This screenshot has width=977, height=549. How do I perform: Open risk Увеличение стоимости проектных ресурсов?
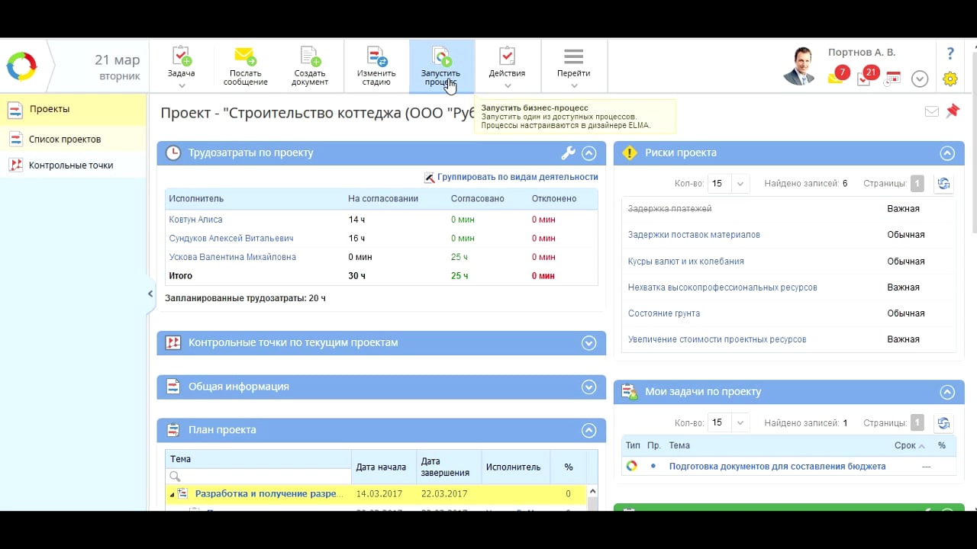click(717, 339)
